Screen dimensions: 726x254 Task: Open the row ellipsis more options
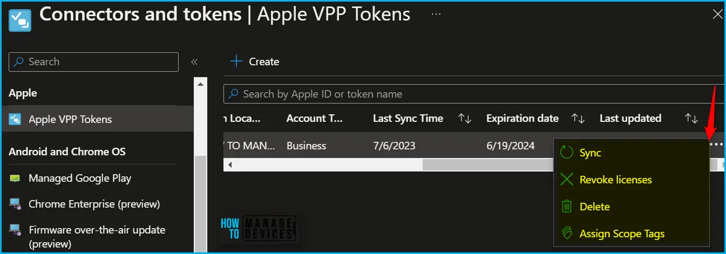(x=716, y=145)
